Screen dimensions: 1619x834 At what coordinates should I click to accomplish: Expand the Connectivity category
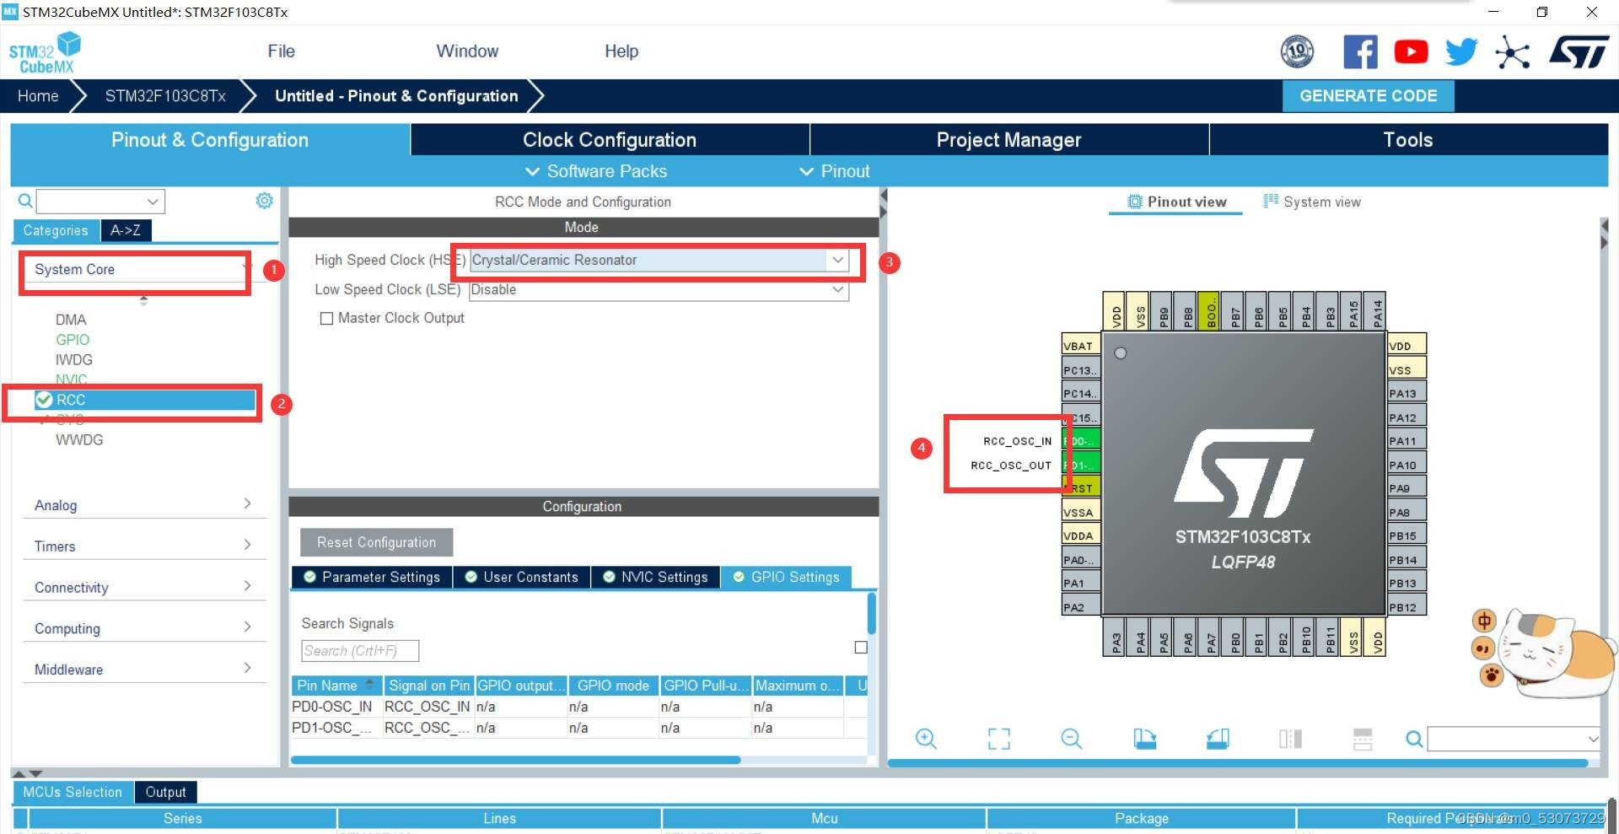tap(144, 588)
